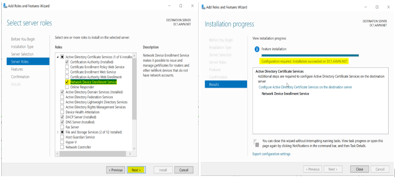Check Certification Authority Web Enrollment
The image size is (395, 177).
[67, 77]
